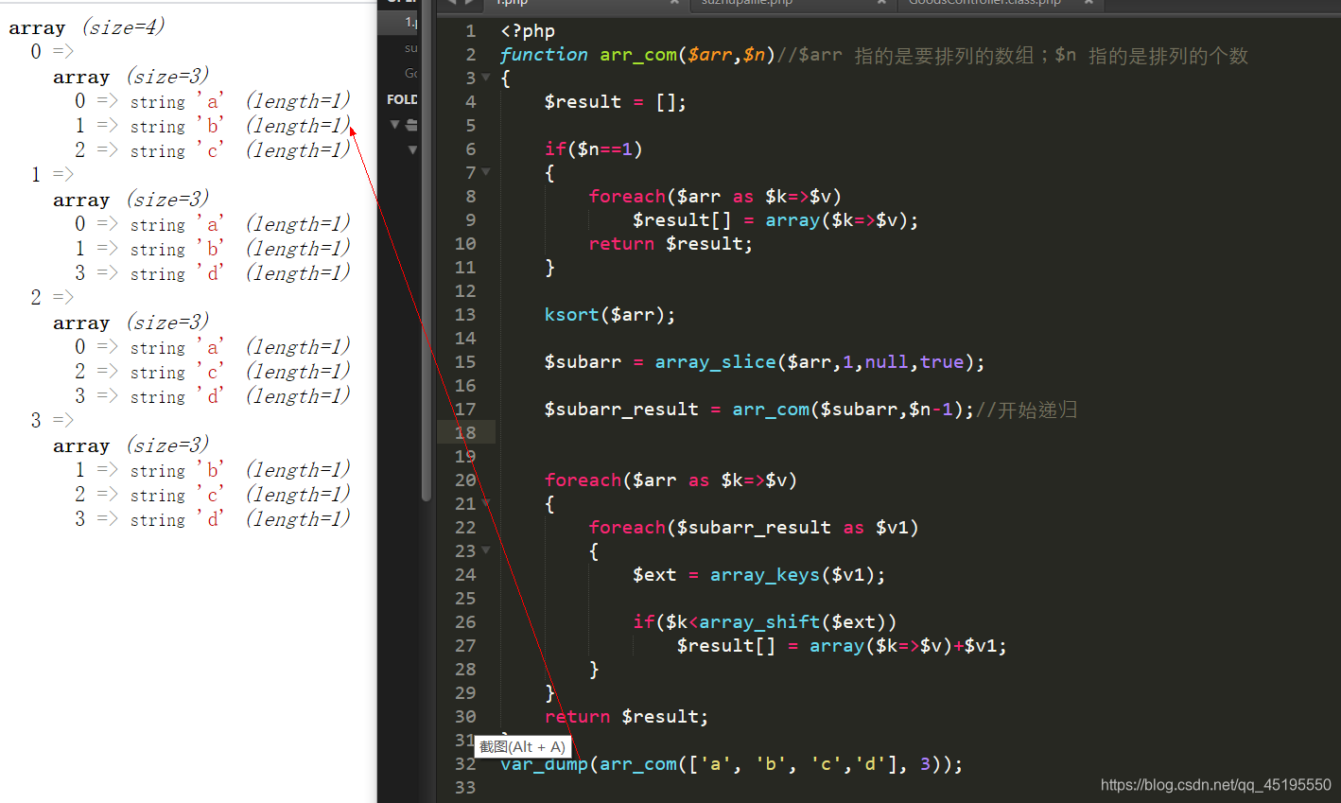Click 'return $result;' on line 30
The width and height of the screenshot is (1341, 803).
626,717
